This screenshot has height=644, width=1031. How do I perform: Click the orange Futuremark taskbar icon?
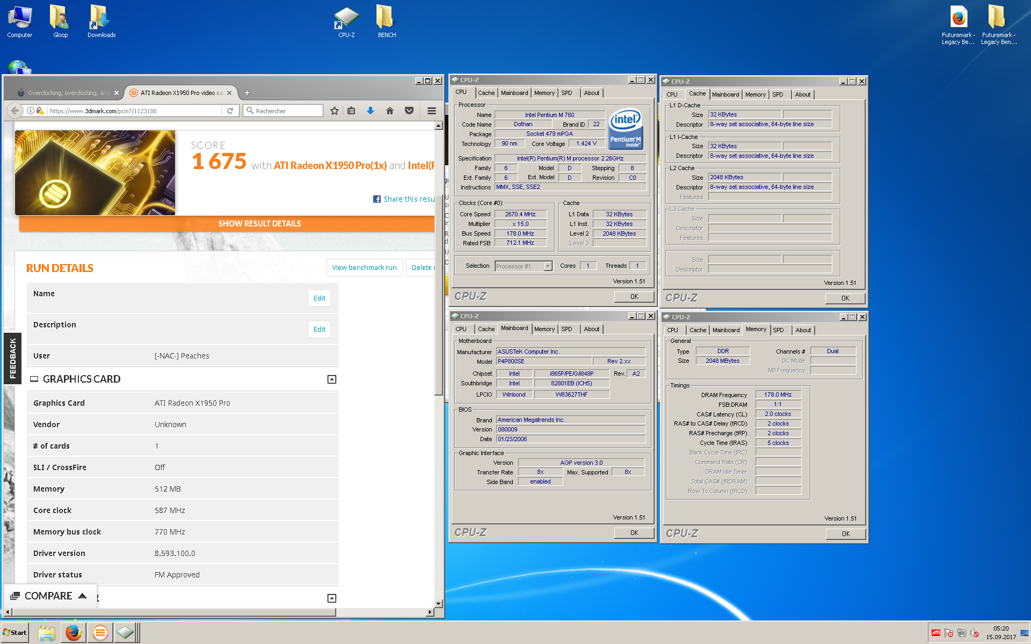click(x=100, y=633)
